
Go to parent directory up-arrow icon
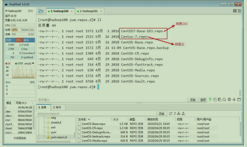[x=175, y=113]
